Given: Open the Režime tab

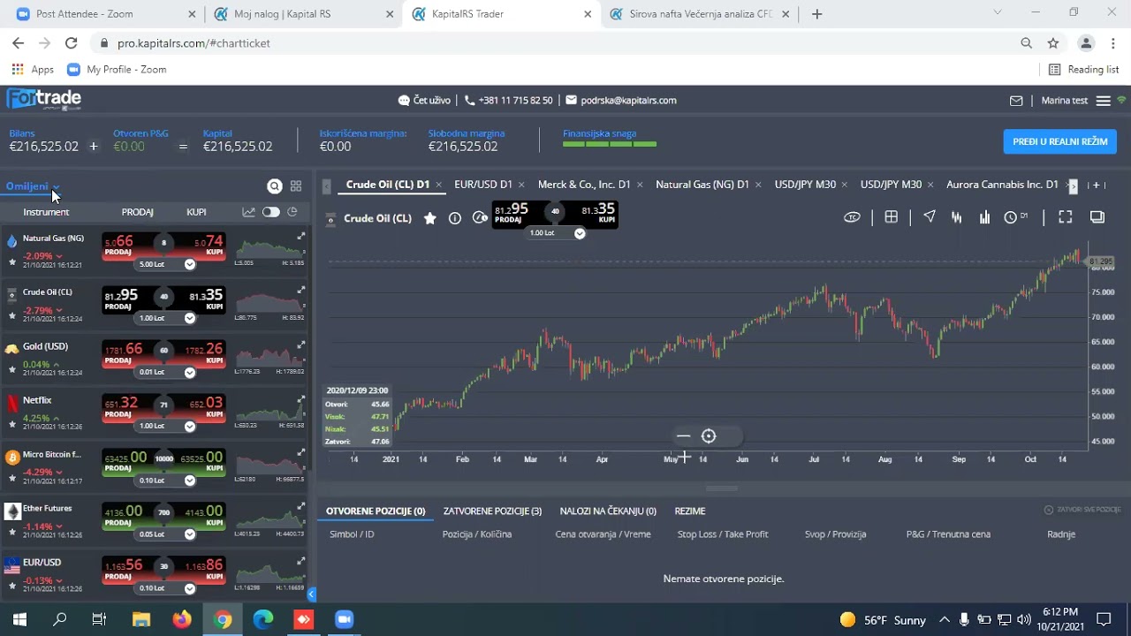Looking at the screenshot, I should point(690,511).
